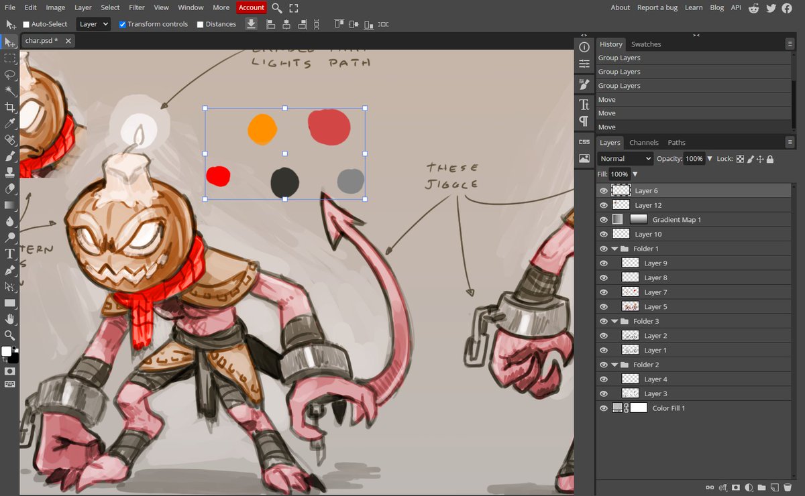Screen dimensions: 805x496
Task: Open the Info side panel
Action: pyautogui.click(x=584, y=47)
